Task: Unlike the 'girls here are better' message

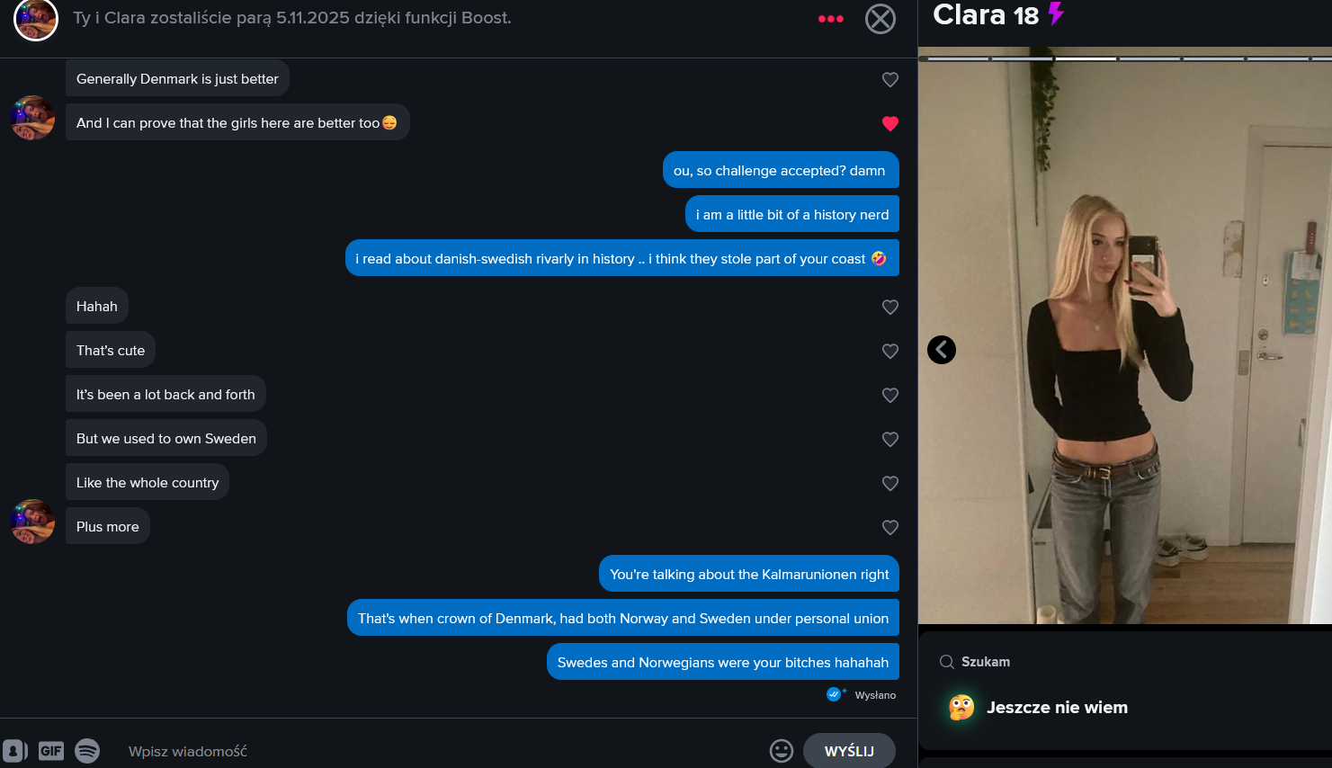Action: [890, 124]
